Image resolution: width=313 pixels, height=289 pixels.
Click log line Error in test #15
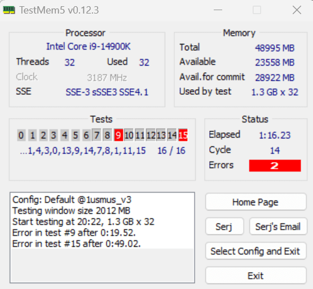[77, 244]
